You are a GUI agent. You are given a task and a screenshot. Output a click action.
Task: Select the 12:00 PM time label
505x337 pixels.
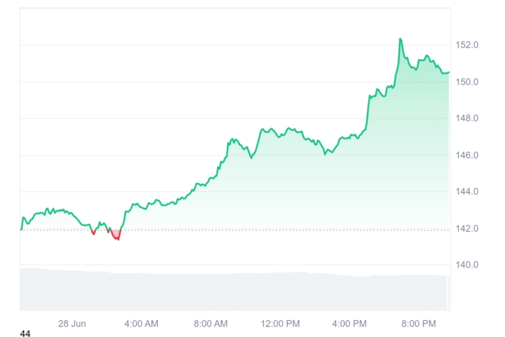point(281,323)
